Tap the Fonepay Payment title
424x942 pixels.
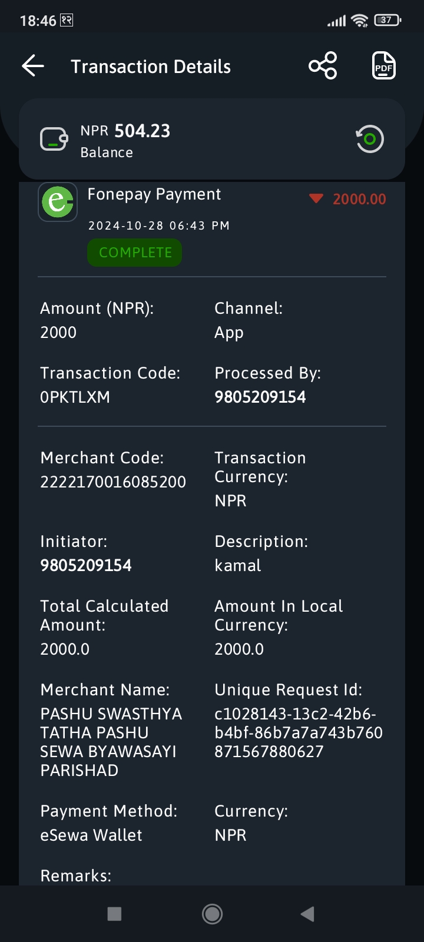[154, 194]
